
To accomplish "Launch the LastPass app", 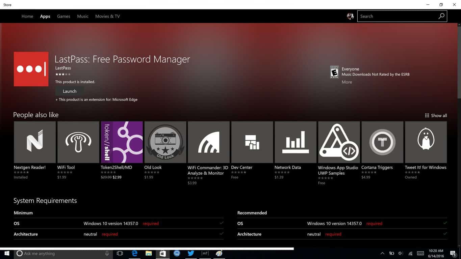I will click(x=70, y=91).
